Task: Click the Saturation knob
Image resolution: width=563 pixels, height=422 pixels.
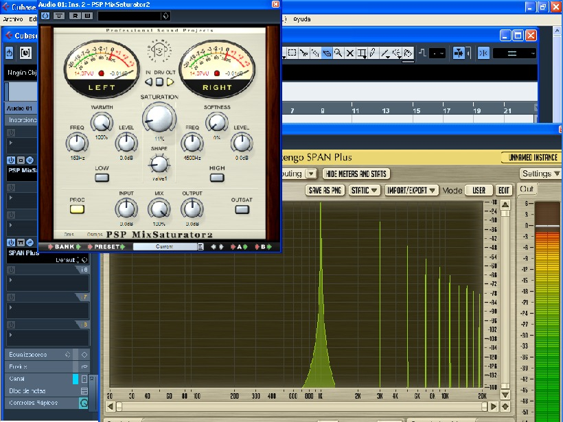Action: pyautogui.click(x=159, y=118)
